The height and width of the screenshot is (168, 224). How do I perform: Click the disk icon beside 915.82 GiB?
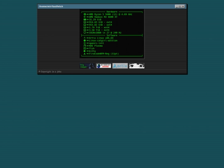(x=85, y=25)
